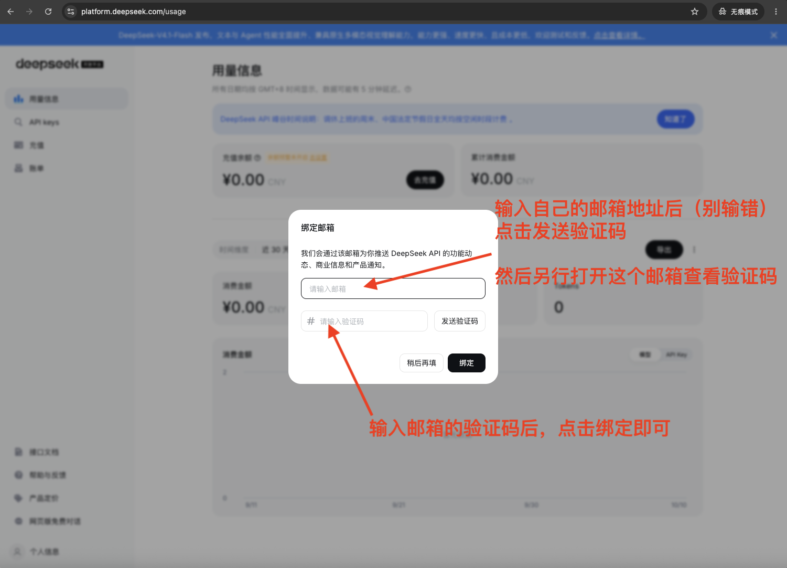
Task: Click the 知道了 button on the notice
Action: click(675, 119)
